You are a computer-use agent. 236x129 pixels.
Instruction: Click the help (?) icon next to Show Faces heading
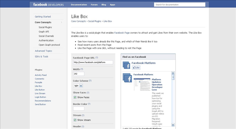coord(88,93)
